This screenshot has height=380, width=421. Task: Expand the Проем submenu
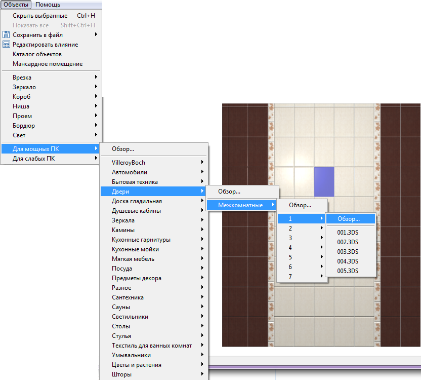point(51,116)
